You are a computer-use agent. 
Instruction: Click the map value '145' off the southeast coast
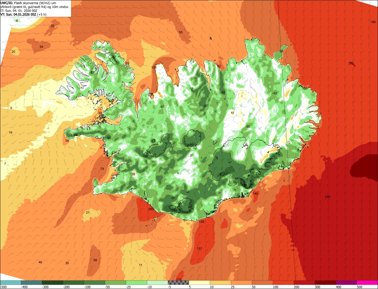(x=255, y=194)
